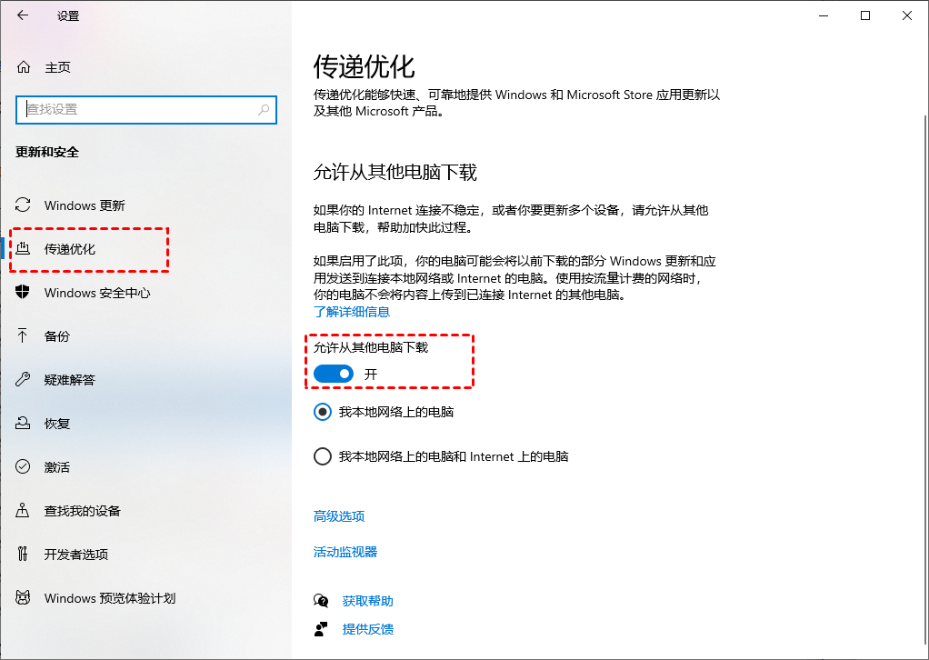Image resolution: width=929 pixels, height=660 pixels.
Task: Select 我本地网络上的电脑 radio button
Action: (x=323, y=412)
